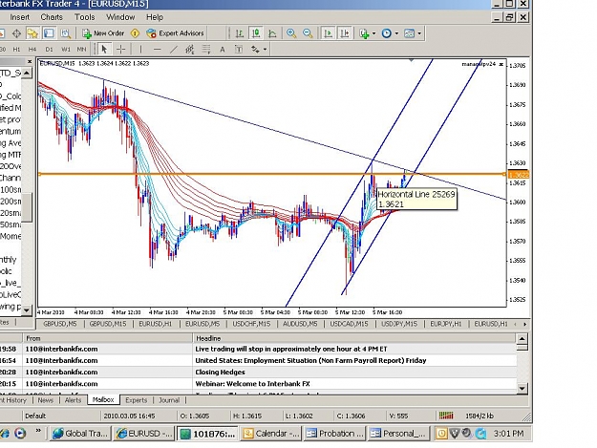Expand the Templates dropdown arrow

[x=419, y=33]
